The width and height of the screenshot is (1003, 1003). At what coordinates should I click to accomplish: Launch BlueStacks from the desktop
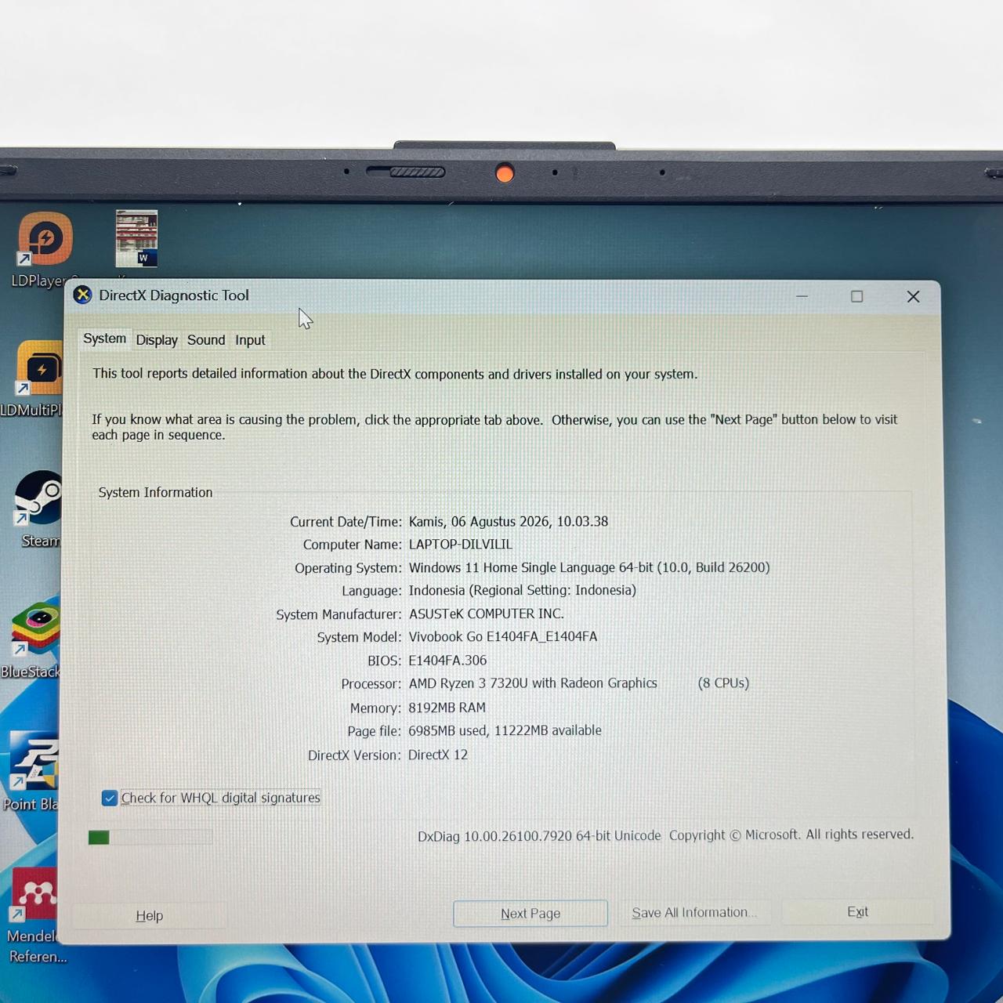36,628
